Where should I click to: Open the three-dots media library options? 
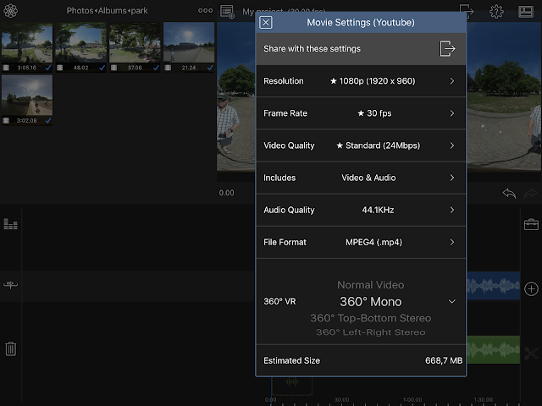tap(205, 11)
